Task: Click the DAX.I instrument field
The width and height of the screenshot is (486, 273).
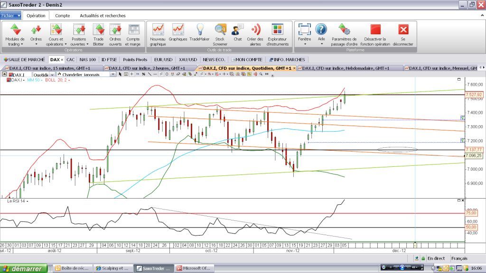Action: pos(20,74)
